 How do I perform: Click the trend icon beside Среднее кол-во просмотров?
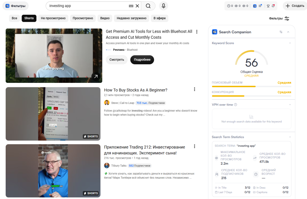point(255,158)
